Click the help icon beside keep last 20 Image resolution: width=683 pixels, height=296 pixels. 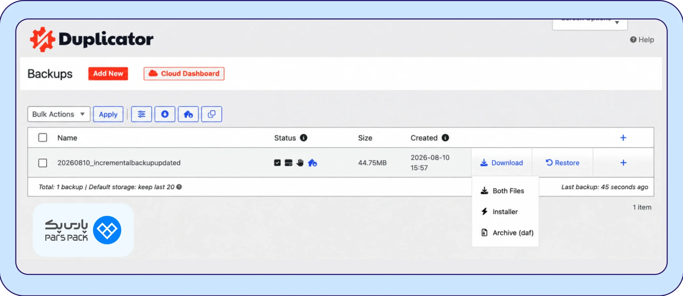pyautogui.click(x=179, y=187)
